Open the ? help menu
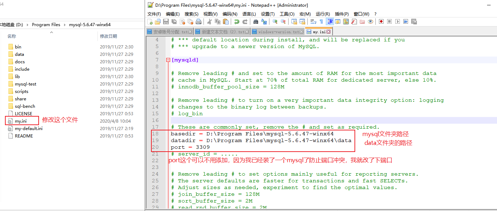Image resolution: width=497 pixels, height=211 pixels. (375, 14)
